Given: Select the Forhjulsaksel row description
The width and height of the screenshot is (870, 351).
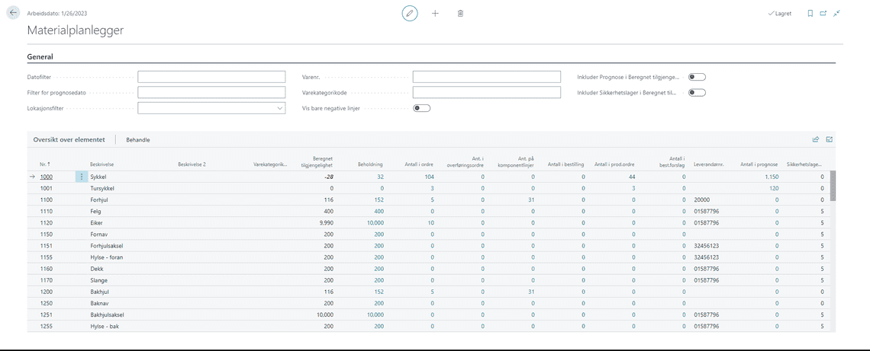Looking at the screenshot, I should coord(107,246).
